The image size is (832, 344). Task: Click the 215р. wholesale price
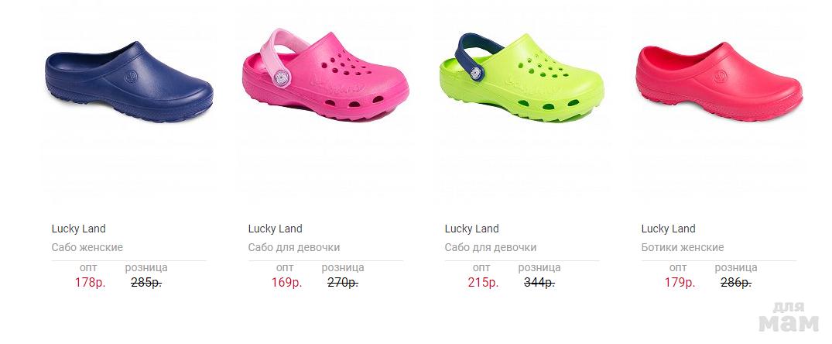(x=483, y=283)
